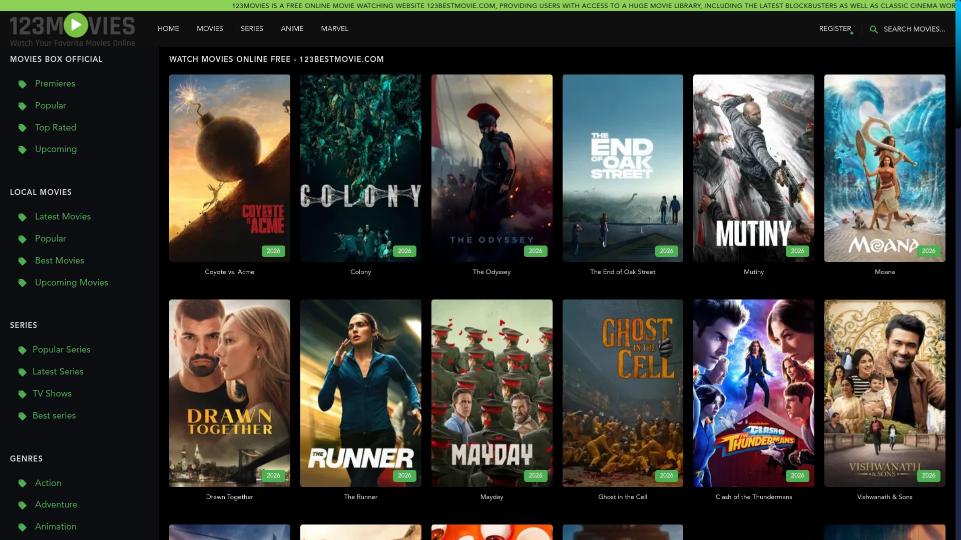Click the Coyote vs. Acme title text
This screenshot has width=961, height=540.
(230, 272)
